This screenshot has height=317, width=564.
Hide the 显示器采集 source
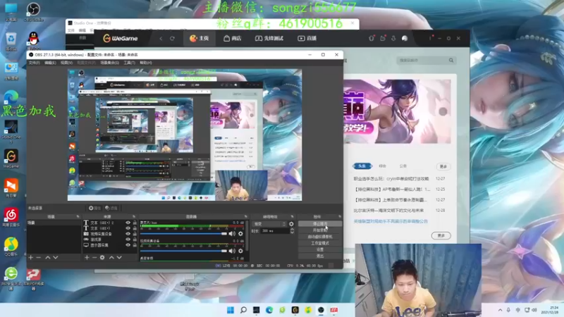click(x=128, y=245)
